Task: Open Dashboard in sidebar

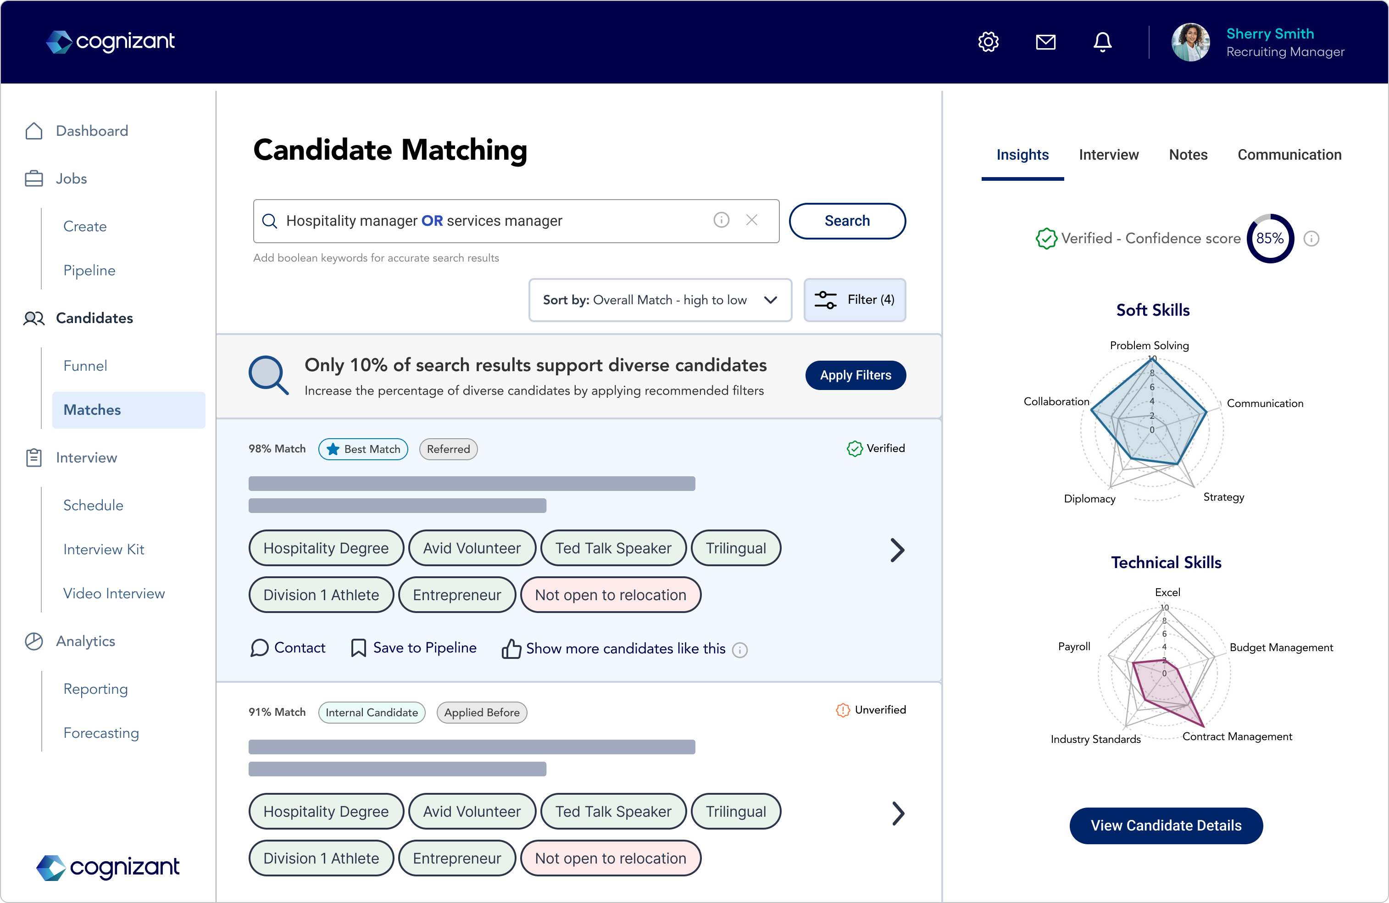Action: (x=92, y=131)
